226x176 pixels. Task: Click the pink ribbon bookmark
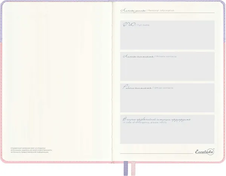coord(133,168)
